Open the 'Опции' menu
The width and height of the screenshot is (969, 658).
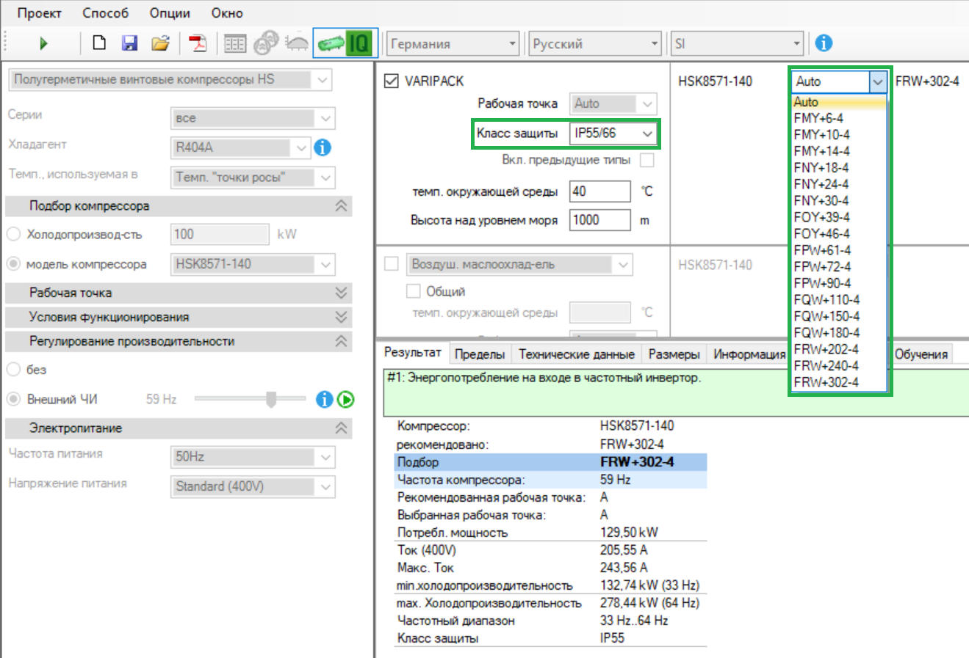[x=170, y=12]
